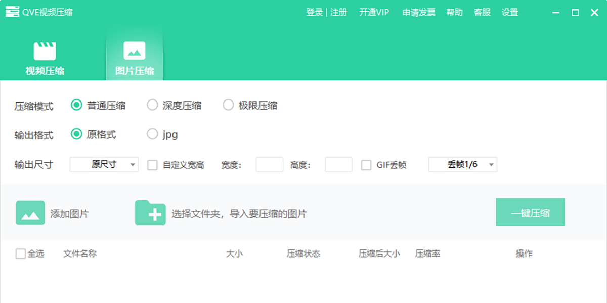607x303 pixels.
Task: Minimize the QVE window
Action: [556, 13]
